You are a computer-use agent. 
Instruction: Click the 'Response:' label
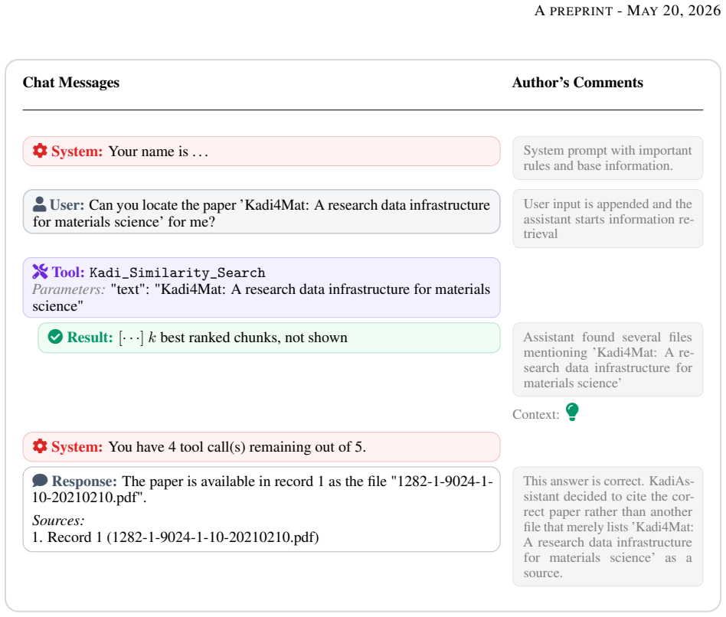tap(84, 482)
